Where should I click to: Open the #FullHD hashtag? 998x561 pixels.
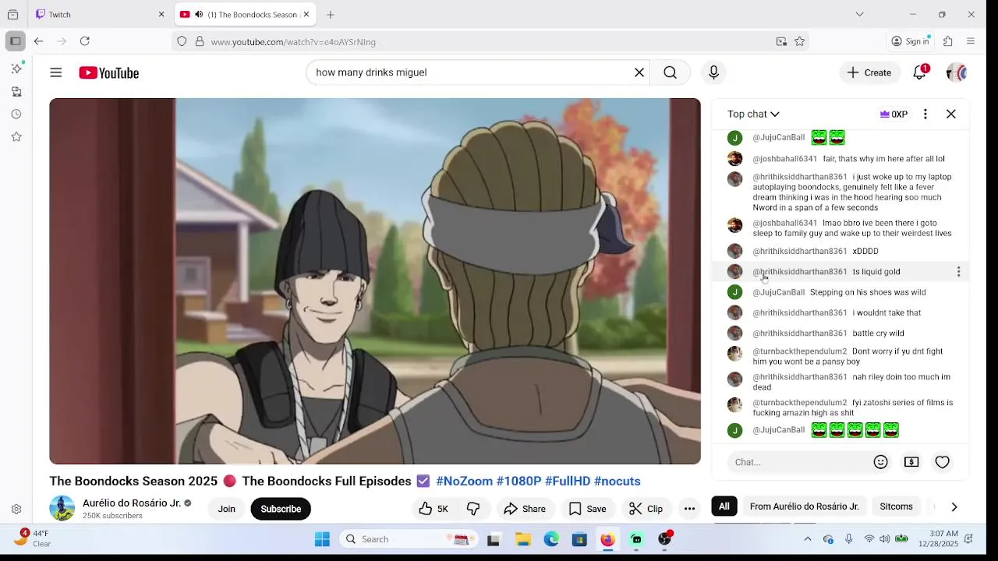coord(568,482)
